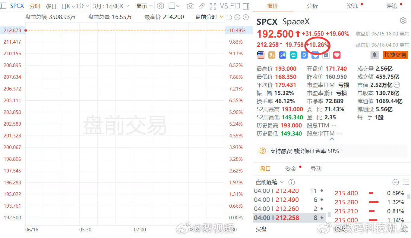This screenshot has height=238, width=411.
Task: Click the lightning Level 1 icon
Action: [272, 55]
